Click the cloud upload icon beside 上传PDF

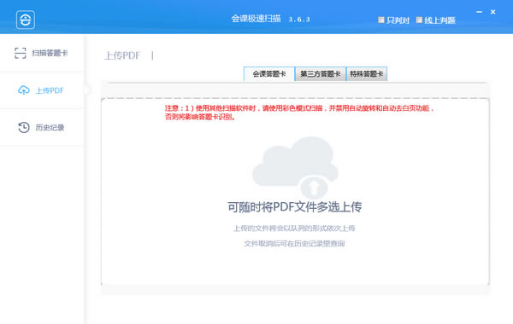point(24,90)
